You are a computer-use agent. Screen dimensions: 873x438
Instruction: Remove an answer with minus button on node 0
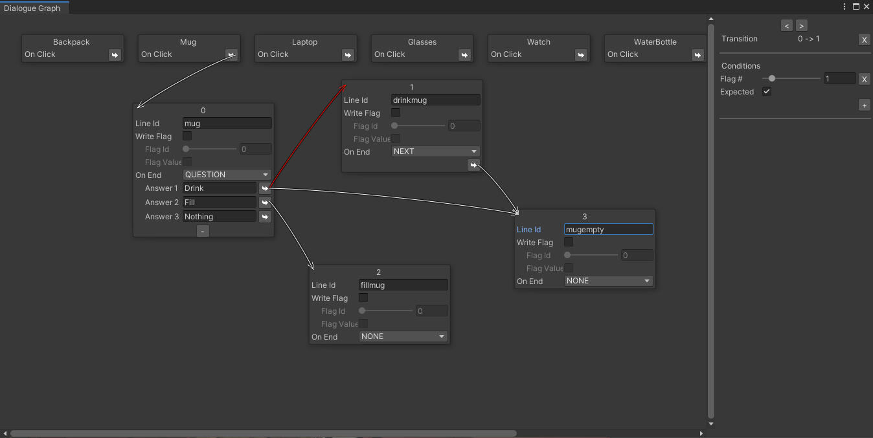pyautogui.click(x=203, y=231)
